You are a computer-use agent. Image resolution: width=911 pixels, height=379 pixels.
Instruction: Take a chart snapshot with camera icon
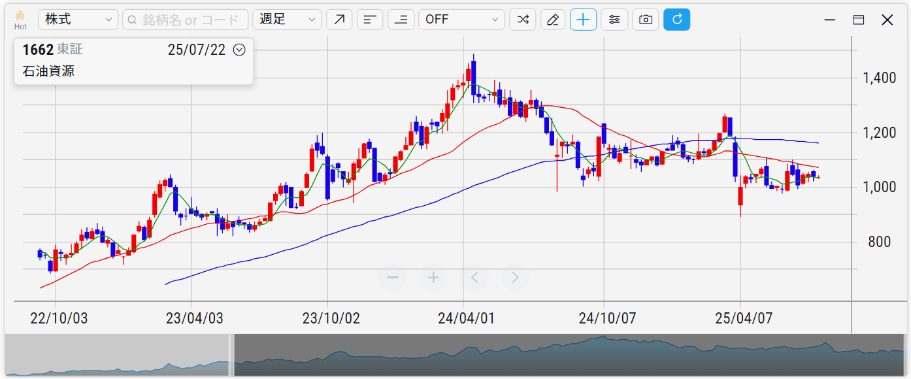(x=645, y=20)
